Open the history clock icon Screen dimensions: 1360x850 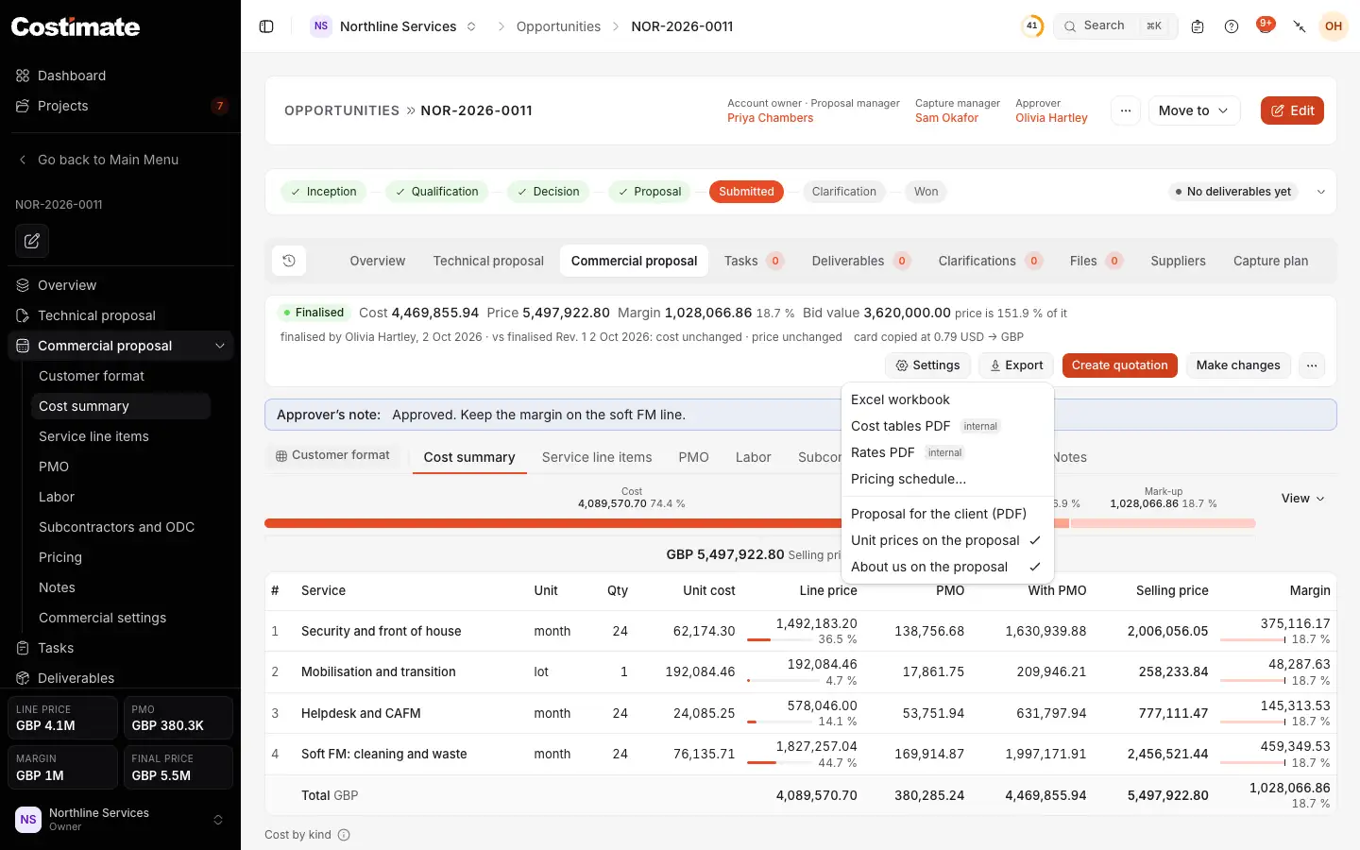(x=289, y=261)
